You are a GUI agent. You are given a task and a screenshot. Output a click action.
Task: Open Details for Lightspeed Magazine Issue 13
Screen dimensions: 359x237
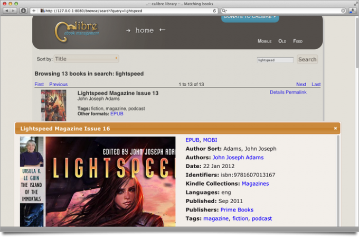(x=277, y=93)
